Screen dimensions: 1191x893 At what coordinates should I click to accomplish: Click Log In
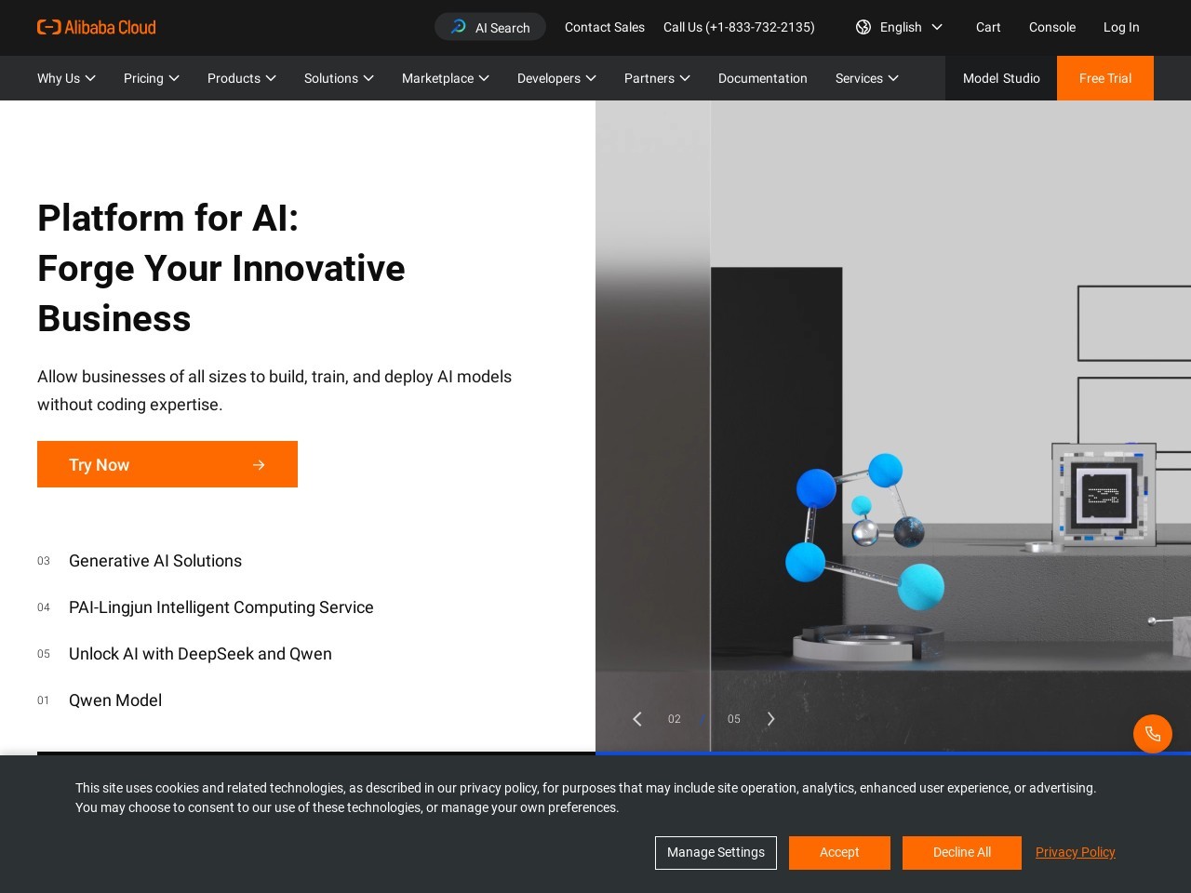click(1121, 27)
